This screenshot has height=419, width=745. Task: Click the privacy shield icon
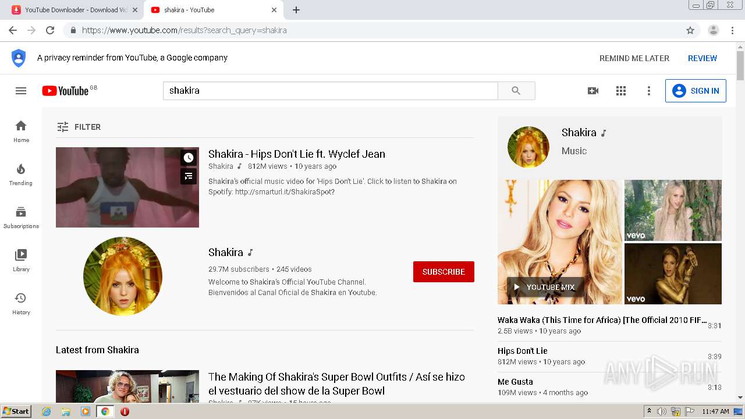[x=19, y=58]
